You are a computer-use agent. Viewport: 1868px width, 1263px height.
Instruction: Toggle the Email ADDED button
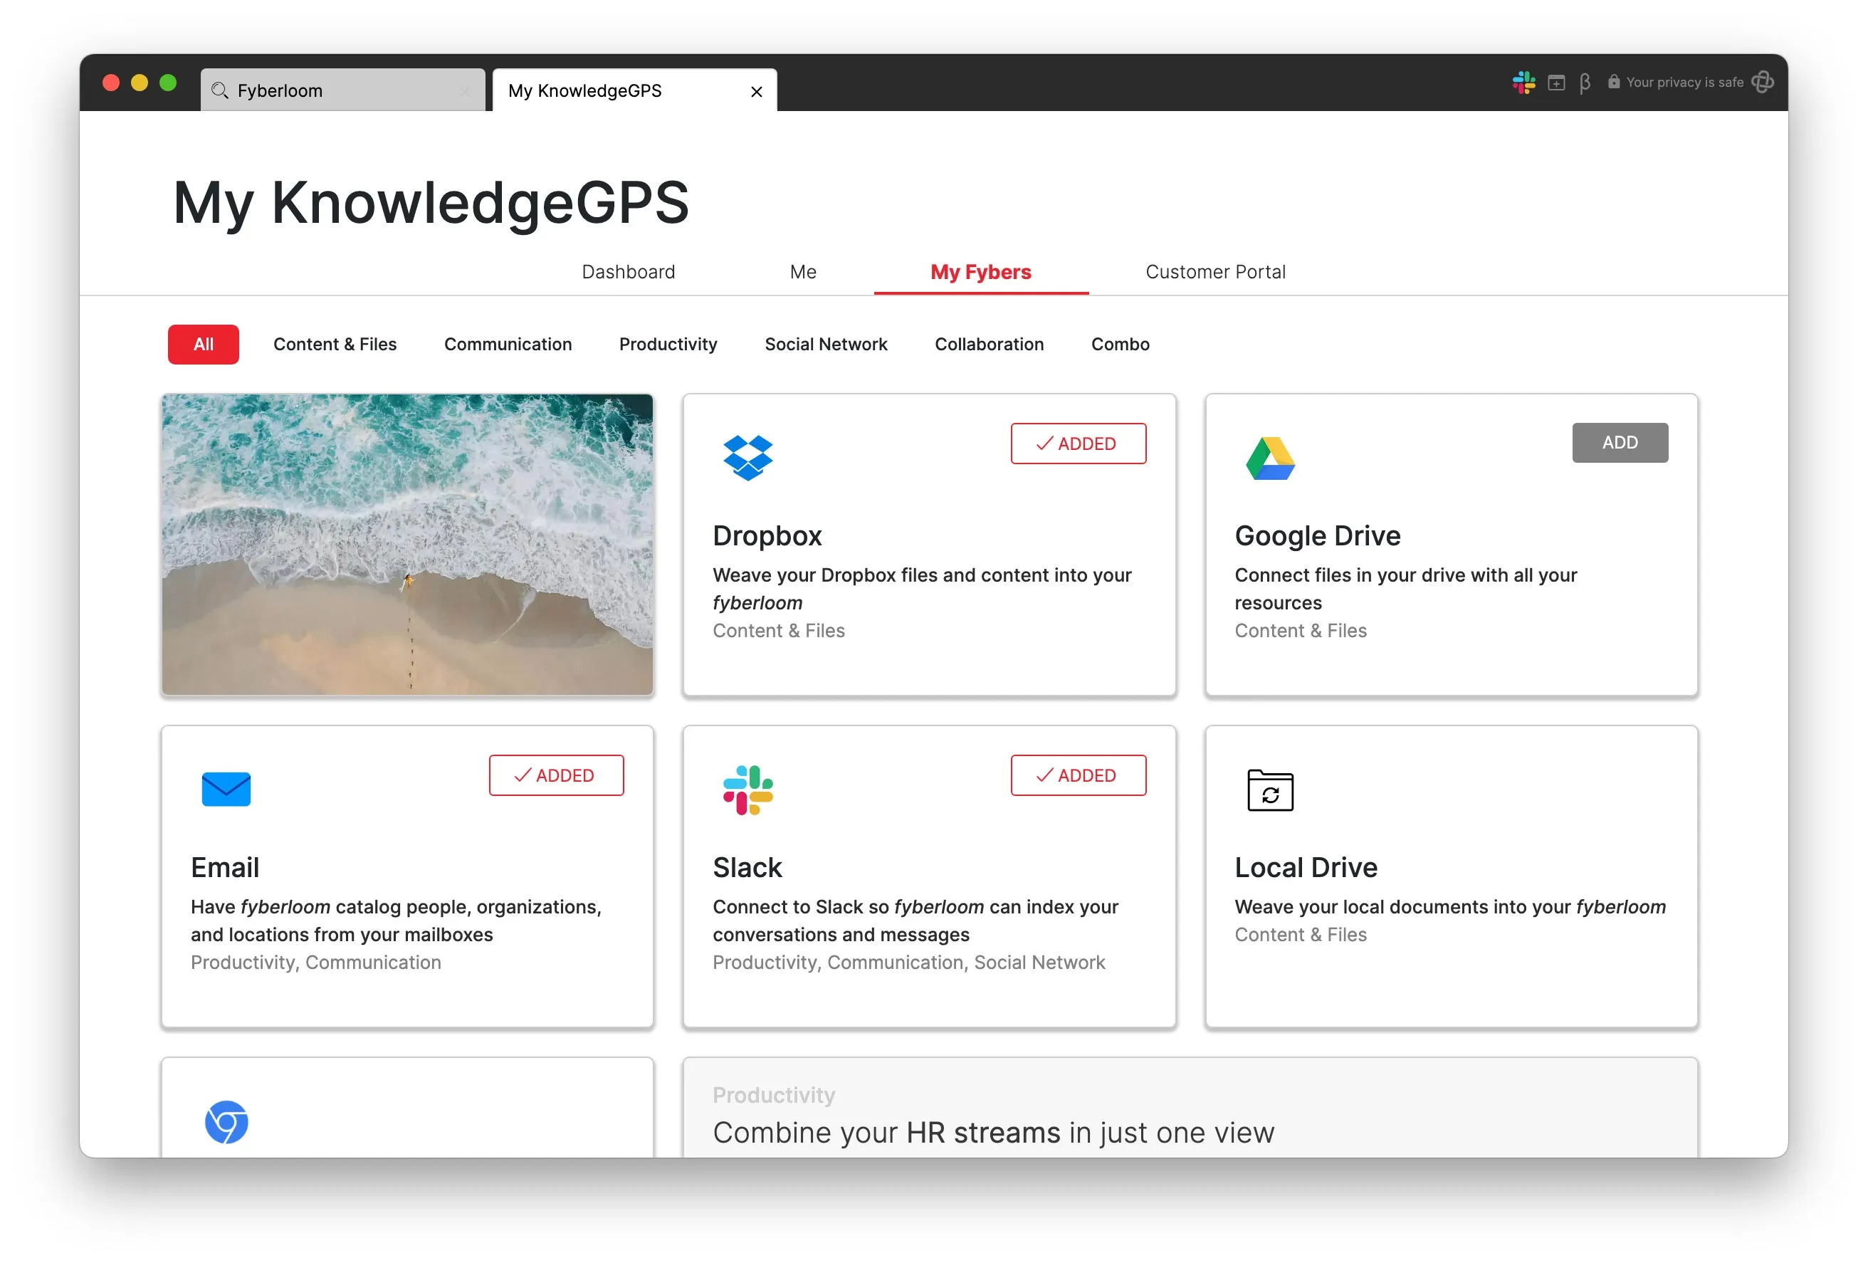pyautogui.click(x=556, y=775)
